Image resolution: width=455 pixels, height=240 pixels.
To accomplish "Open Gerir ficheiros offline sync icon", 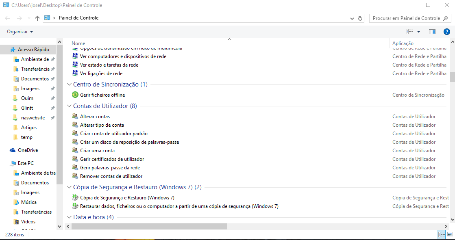I will tap(75, 95).
